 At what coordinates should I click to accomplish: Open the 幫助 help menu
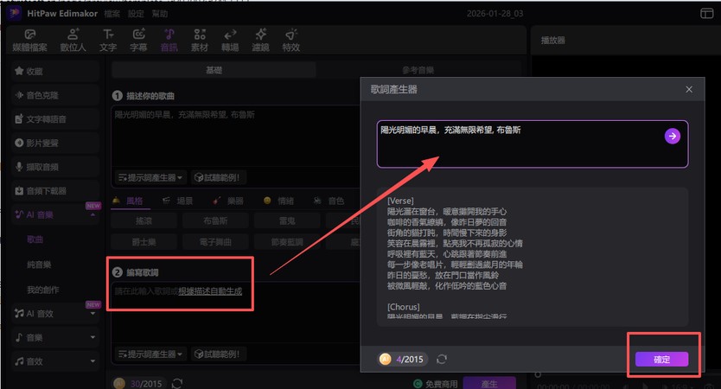[x=160, y=14]
